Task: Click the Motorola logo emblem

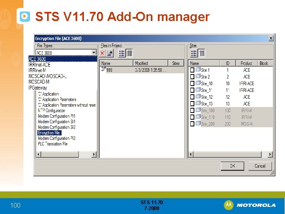Action: point(228,205)
